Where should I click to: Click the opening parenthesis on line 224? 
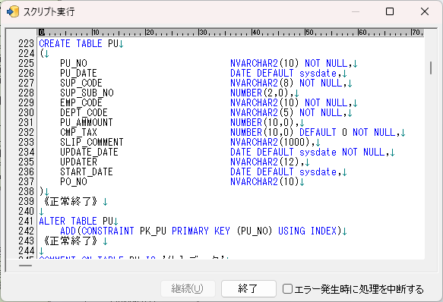(x=42, y=53)
